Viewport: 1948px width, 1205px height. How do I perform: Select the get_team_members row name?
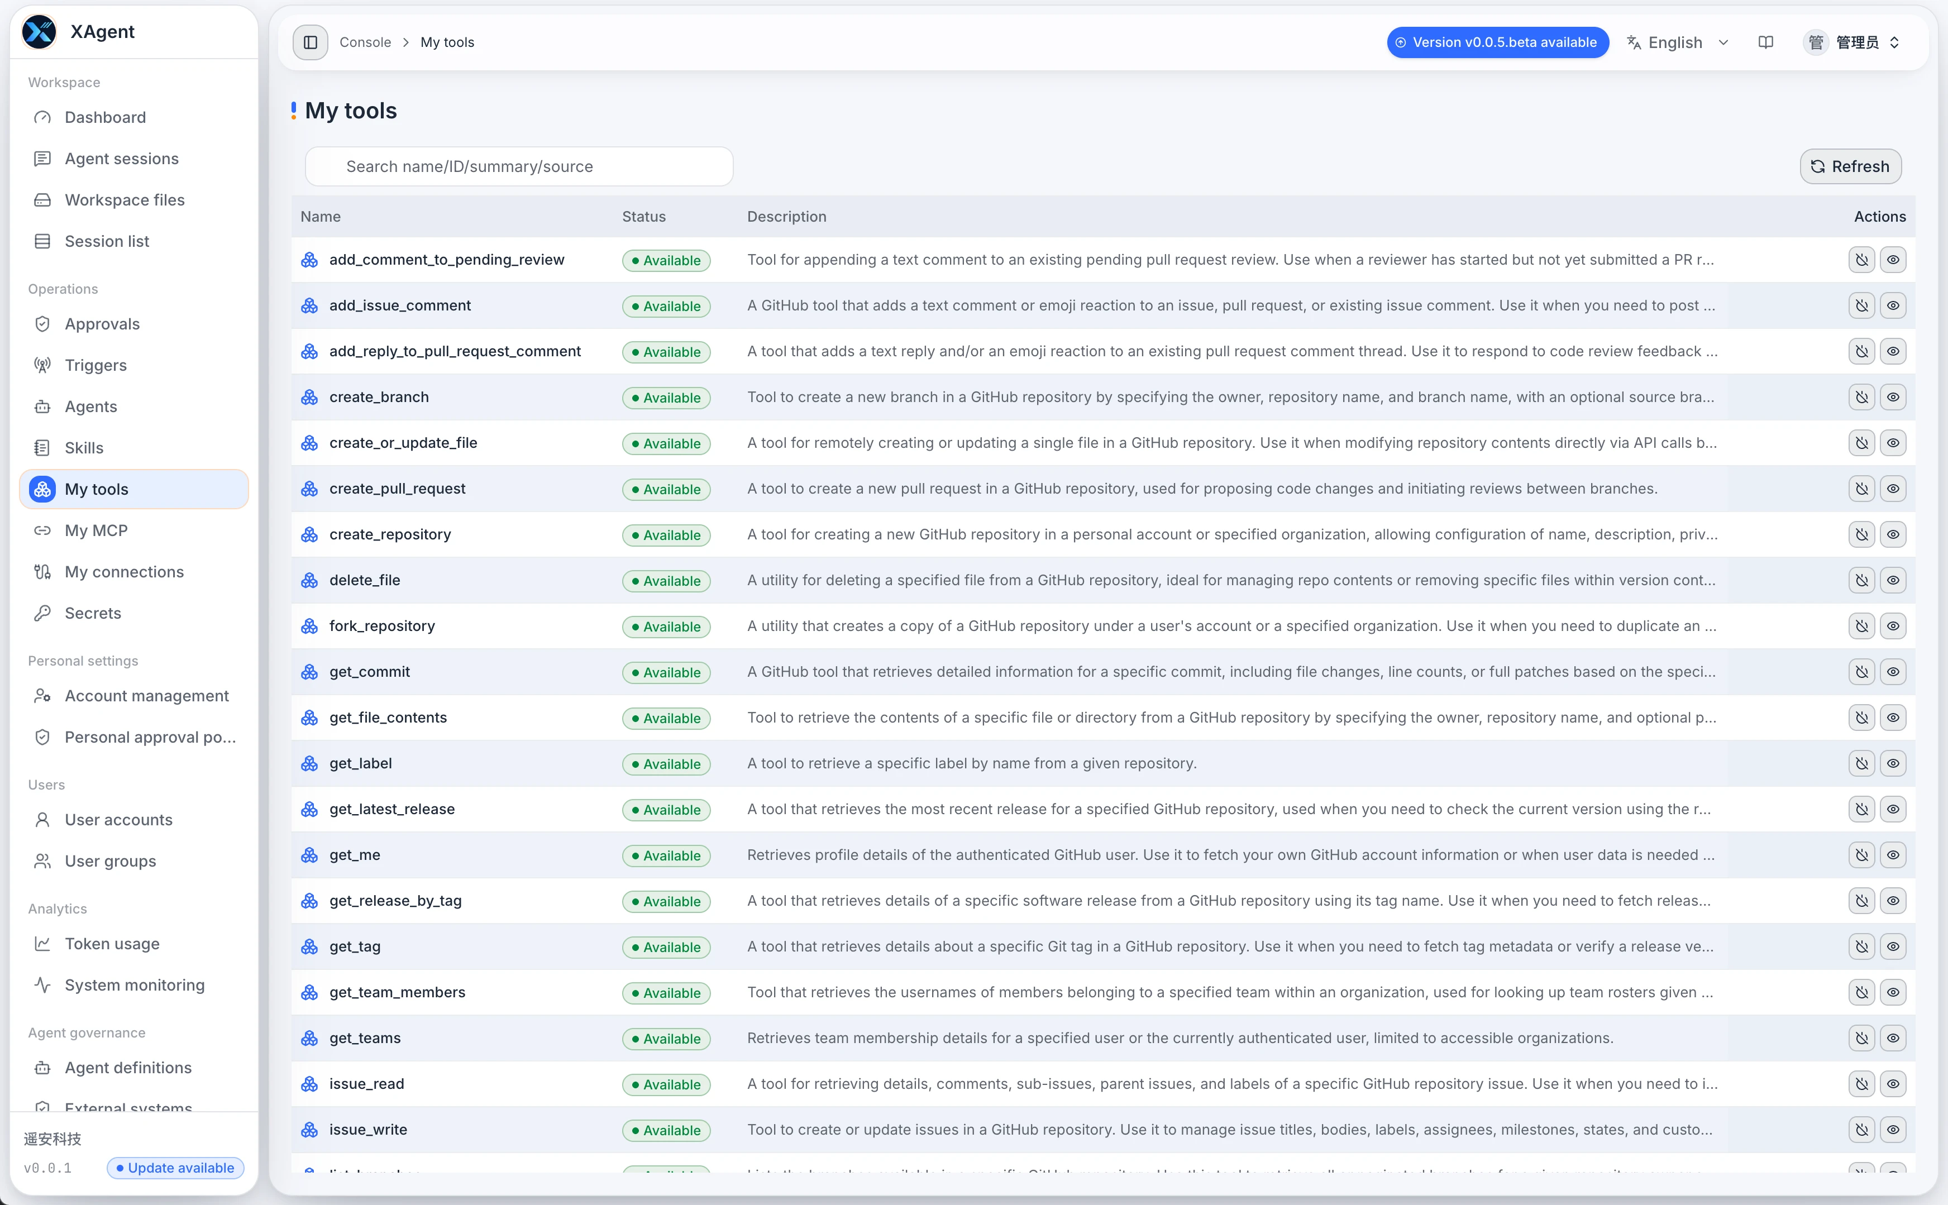(x=397, y=992)
